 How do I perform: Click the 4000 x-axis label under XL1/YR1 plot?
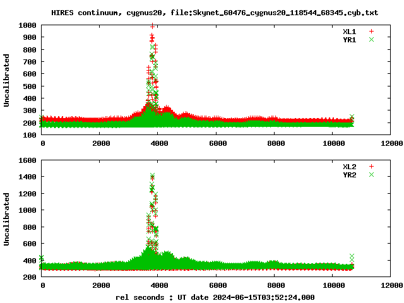(x=160, y=143)
